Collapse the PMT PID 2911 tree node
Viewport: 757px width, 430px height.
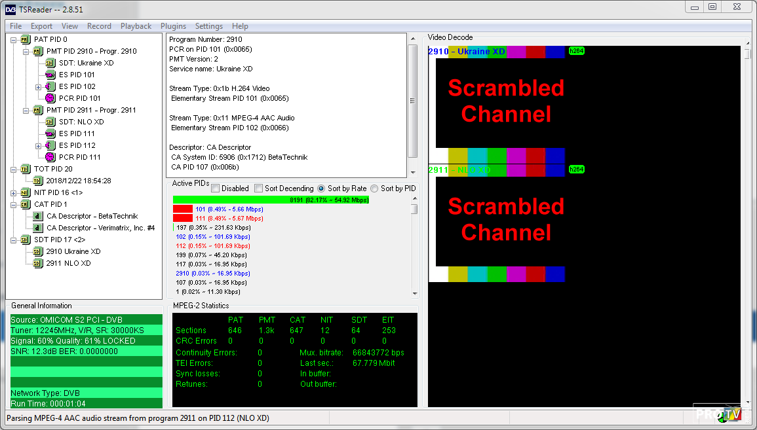[26, 111]
